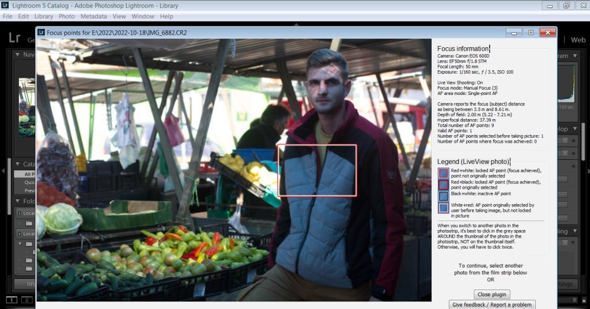
Task: Click the Lr icon in Focus points title bar
Action: click(41, 32)
